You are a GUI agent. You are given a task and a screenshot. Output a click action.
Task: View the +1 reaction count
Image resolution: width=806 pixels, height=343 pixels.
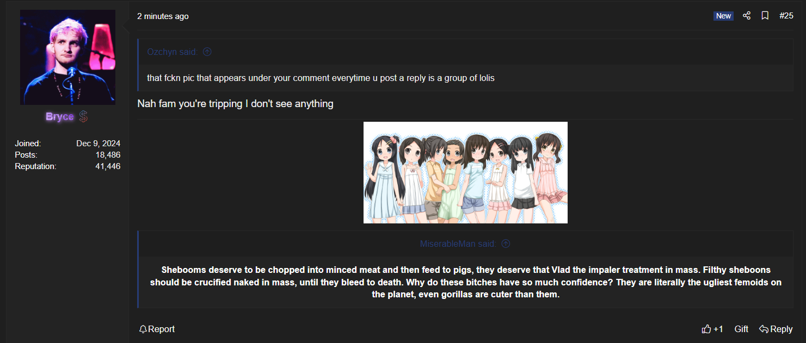pyautogui.click(x=718, y=329)
